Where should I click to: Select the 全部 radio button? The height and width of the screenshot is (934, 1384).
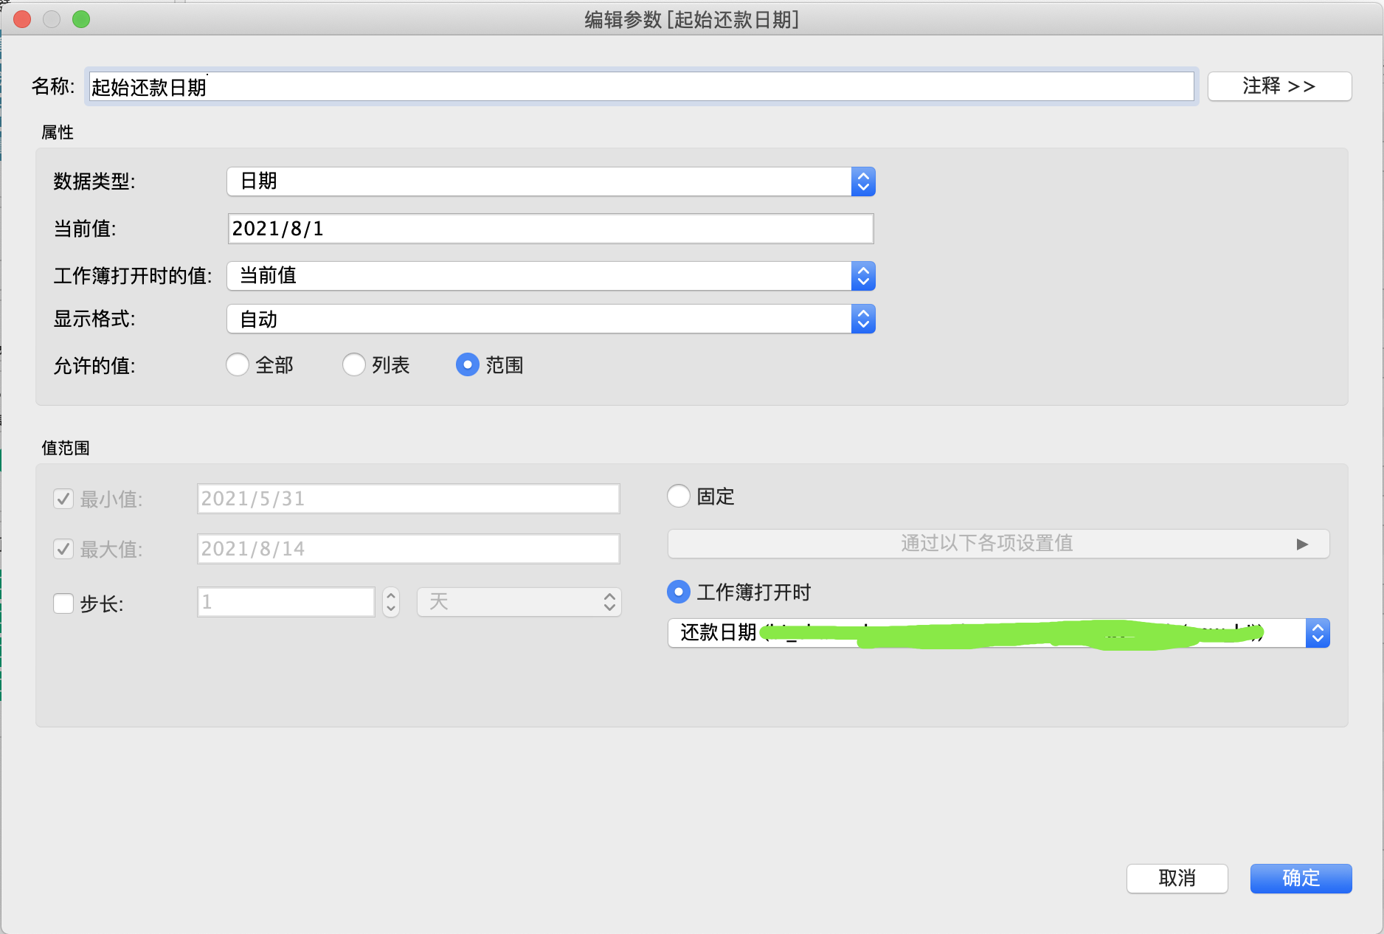pyautogui.click(x=238, y=364)
